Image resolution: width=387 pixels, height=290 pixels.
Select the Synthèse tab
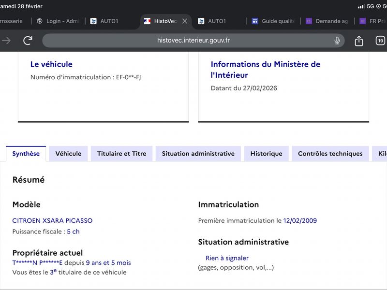pos(26,154)
